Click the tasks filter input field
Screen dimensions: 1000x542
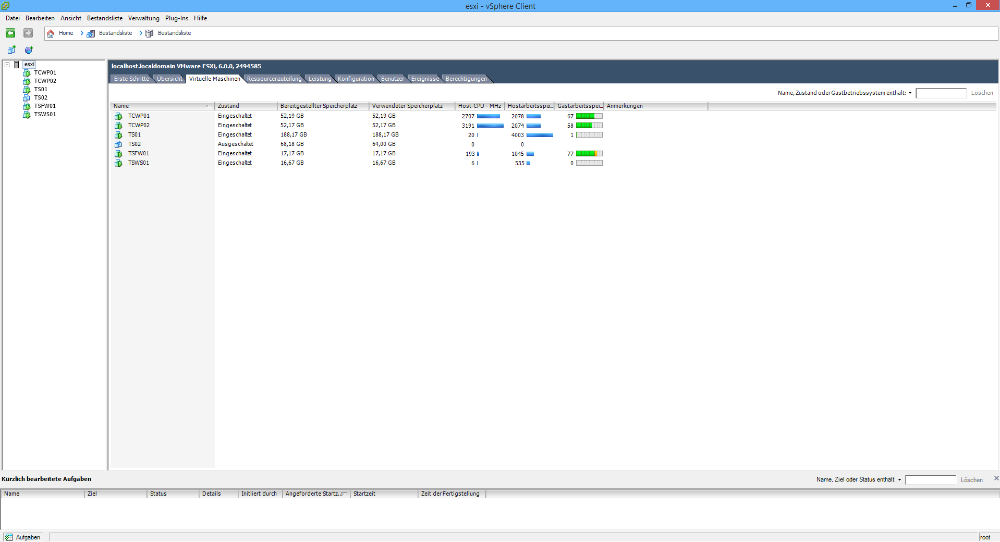(931, 480)
